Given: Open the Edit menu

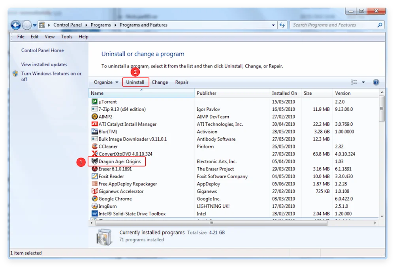Looking at the screenshot, I should pyautogui.click(x=34, y=37).
